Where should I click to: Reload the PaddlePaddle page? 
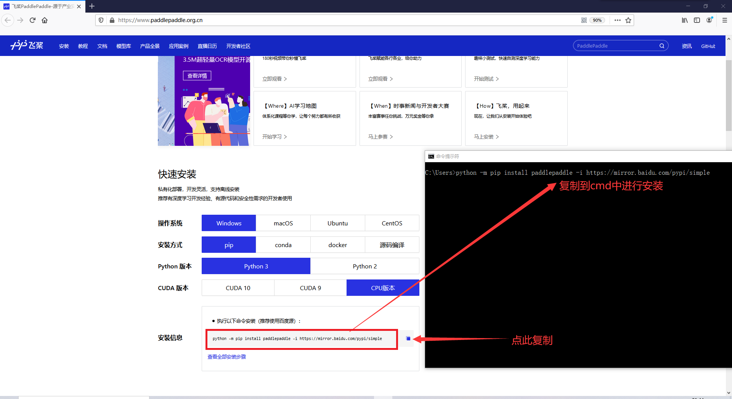pyautogui.click(x=32, y=20)
